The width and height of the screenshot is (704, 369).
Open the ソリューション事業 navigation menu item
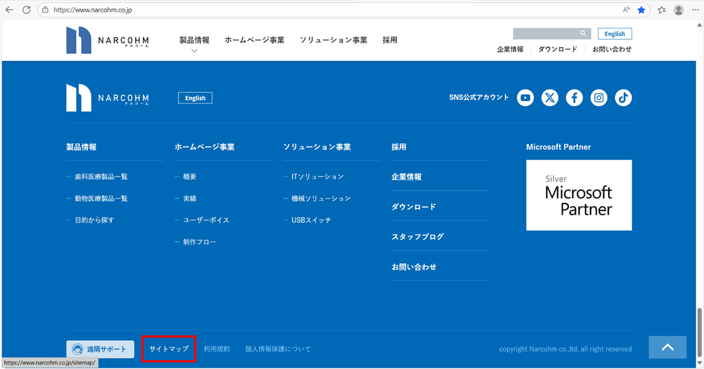click(x=333, y=40)
